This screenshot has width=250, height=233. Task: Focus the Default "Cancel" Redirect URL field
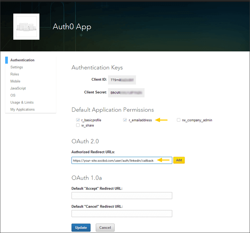point(122,214)
